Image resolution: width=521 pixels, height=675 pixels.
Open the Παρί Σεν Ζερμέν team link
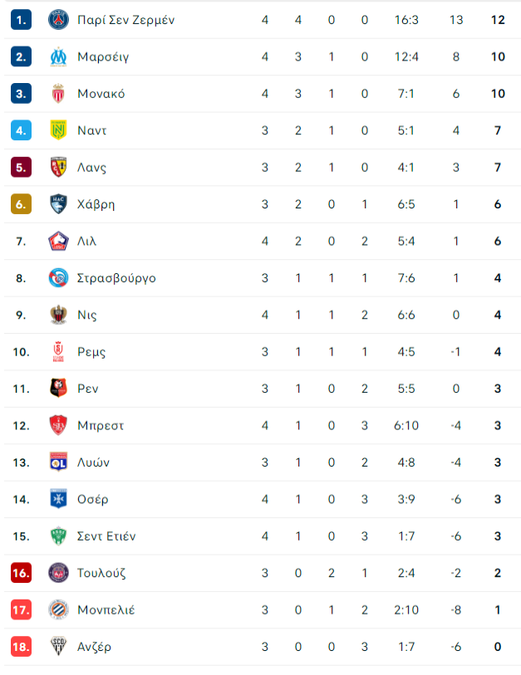125,20
